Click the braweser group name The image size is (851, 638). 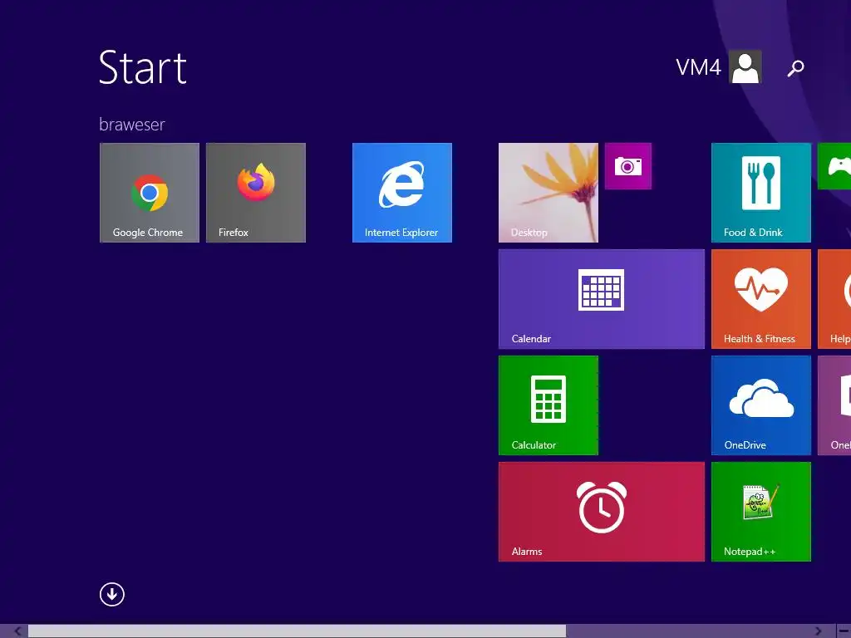(132, 125)
